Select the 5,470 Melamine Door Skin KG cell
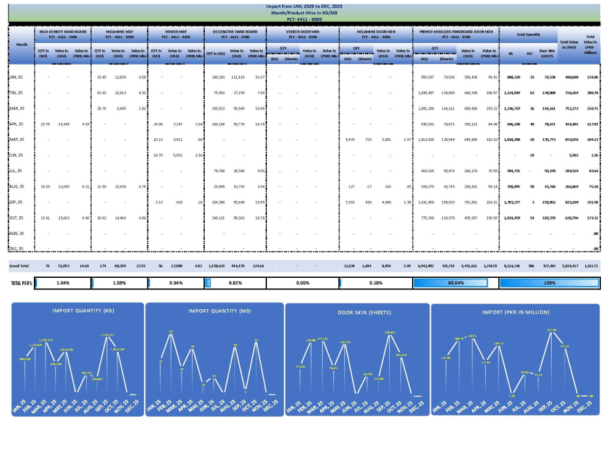615x461 pixels. point(350,140)
